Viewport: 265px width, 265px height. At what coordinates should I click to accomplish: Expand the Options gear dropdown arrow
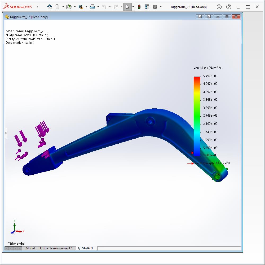pyautogui.click(x=161, y=7)
